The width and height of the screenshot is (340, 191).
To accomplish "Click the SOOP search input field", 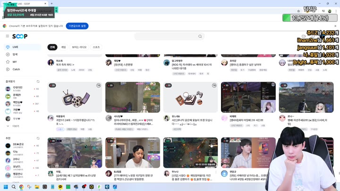I will (x=165, y=36).
